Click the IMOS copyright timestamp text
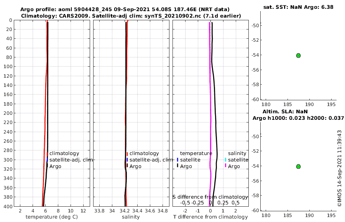 (x=340, y=168)
